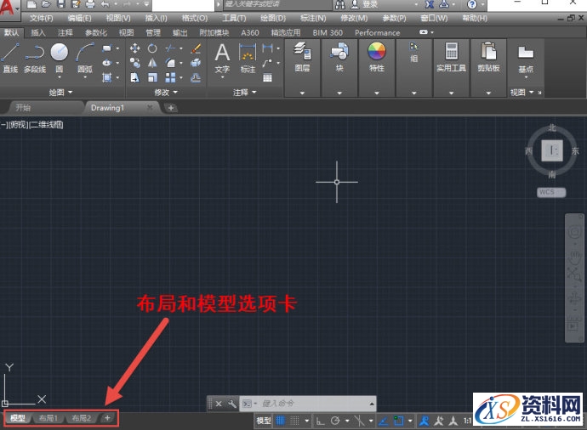Select the Line (直线) drawing tool
This screenshot has height=430, width=587.
(x=10, y=57)
